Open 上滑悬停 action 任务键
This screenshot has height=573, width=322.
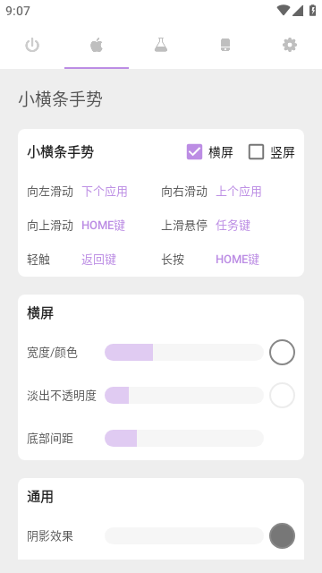(x=233, y=226)
